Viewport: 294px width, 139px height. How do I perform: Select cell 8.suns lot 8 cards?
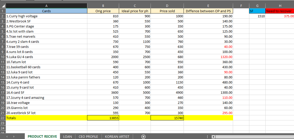pos(46,52)
